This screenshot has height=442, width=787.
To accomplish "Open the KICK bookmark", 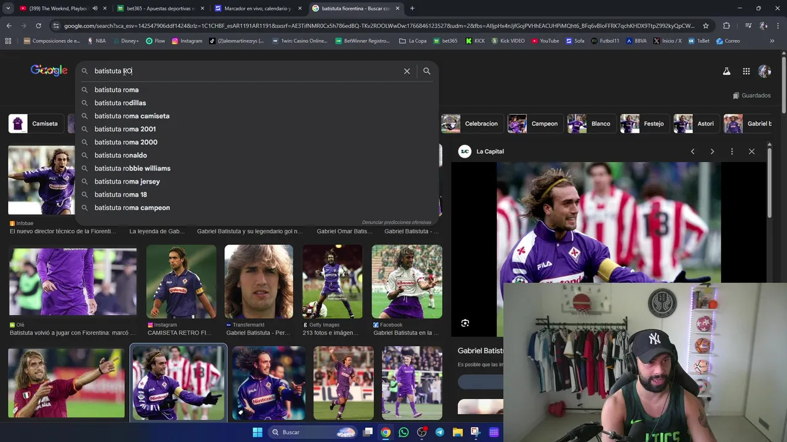I will pyautogui.click(x=475, y=41).
